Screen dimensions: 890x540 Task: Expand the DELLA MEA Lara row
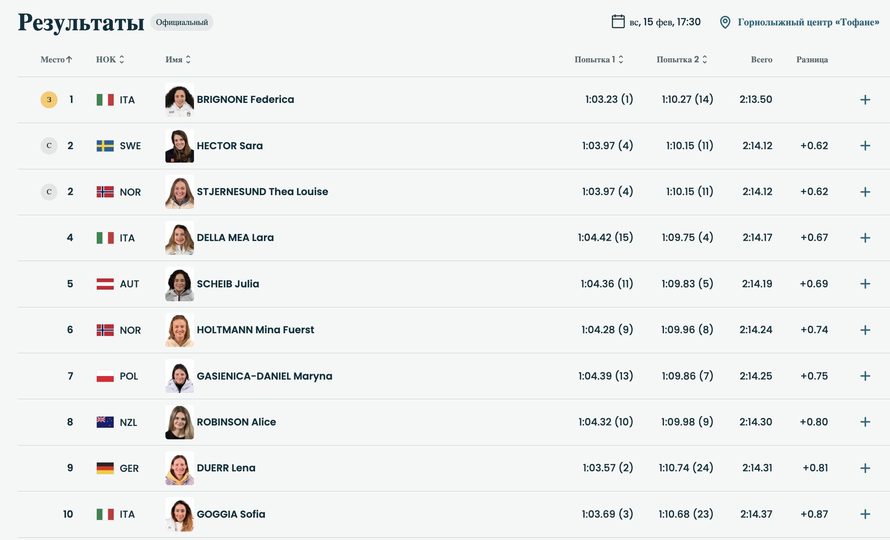[x=865, y=238]
